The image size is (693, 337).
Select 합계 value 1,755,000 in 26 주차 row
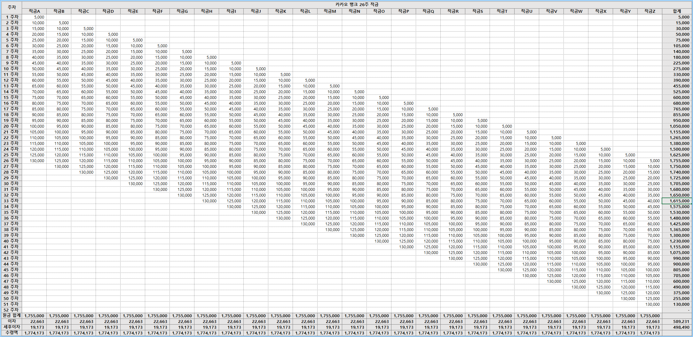(x=677, y=161)
